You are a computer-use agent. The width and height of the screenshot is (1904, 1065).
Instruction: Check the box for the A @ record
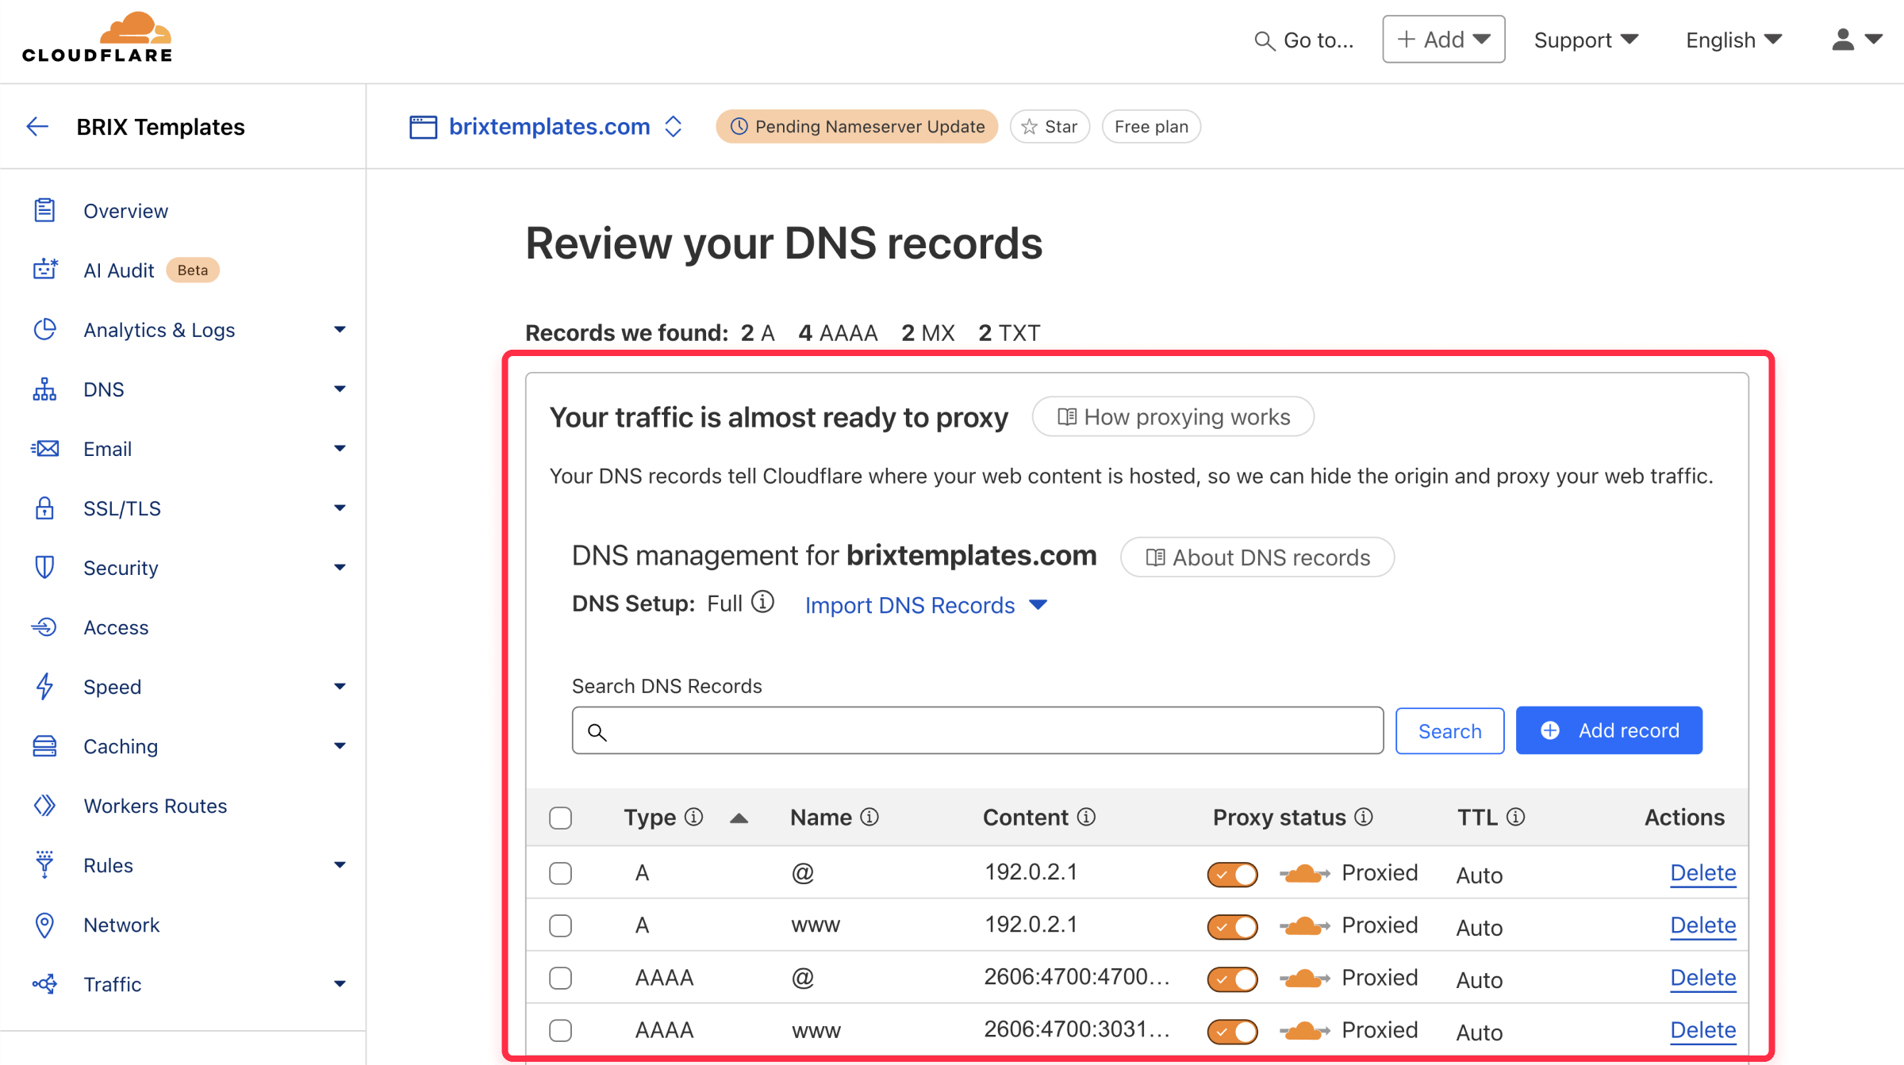point(561,873)
